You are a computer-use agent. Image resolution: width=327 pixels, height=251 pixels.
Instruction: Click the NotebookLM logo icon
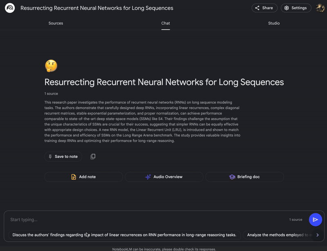coord(10,8)
